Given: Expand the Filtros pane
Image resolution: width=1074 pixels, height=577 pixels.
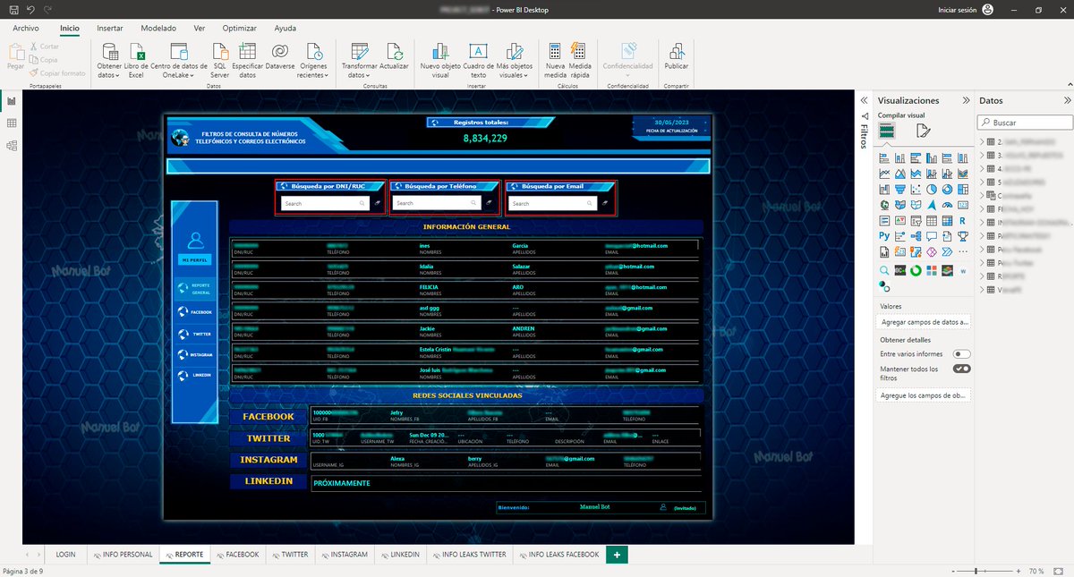Looking at the screenshot, I should [x=865, y=101].
